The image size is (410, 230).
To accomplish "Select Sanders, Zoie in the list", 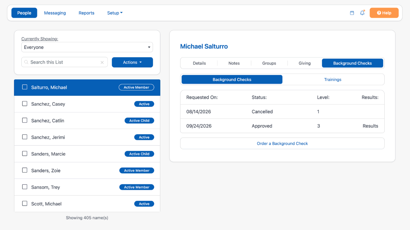I will point(87,171).
